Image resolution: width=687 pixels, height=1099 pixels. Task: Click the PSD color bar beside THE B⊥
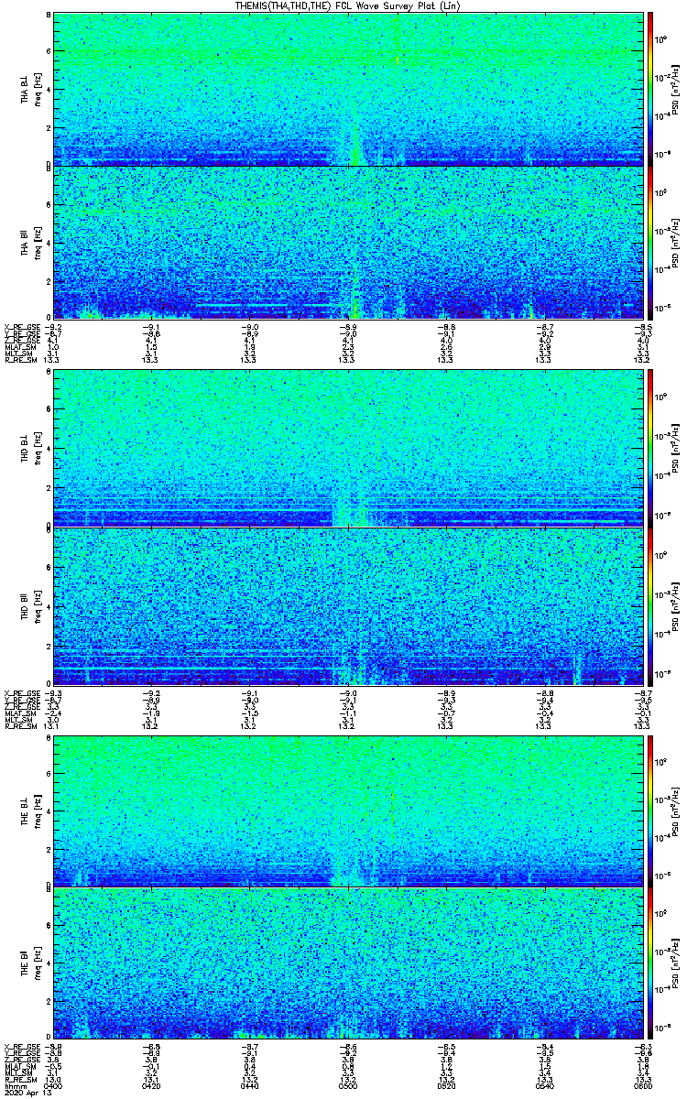click(x=651, y=811)
